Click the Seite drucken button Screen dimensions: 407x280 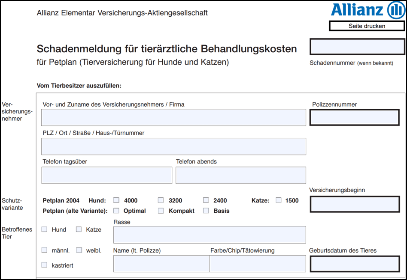[x=367, y=26]
